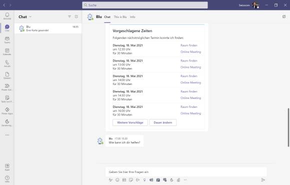The image size is (290, 185).
Task: Open the Format text icon below message box
Action: tap(110, 179)
